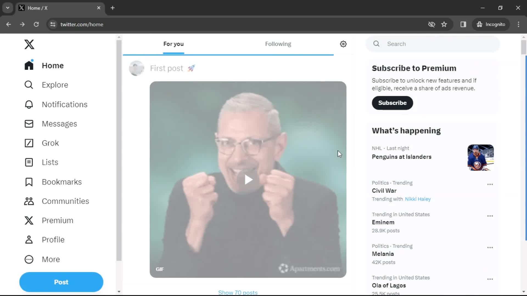The height and width of the screenshot is (296, 527).
Task: Click Subscribe to Premium button
Action: pyautogui.click(x=392, y=103)
